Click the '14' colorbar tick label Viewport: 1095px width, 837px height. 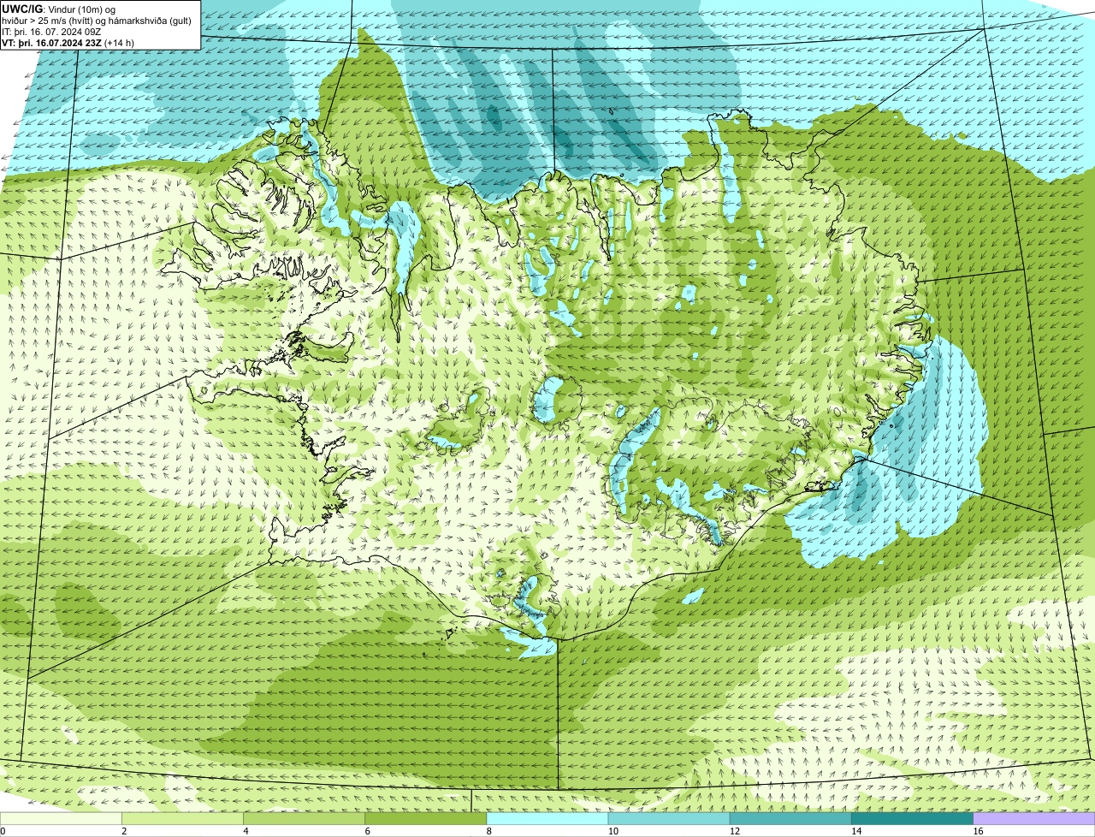(855, 831)
